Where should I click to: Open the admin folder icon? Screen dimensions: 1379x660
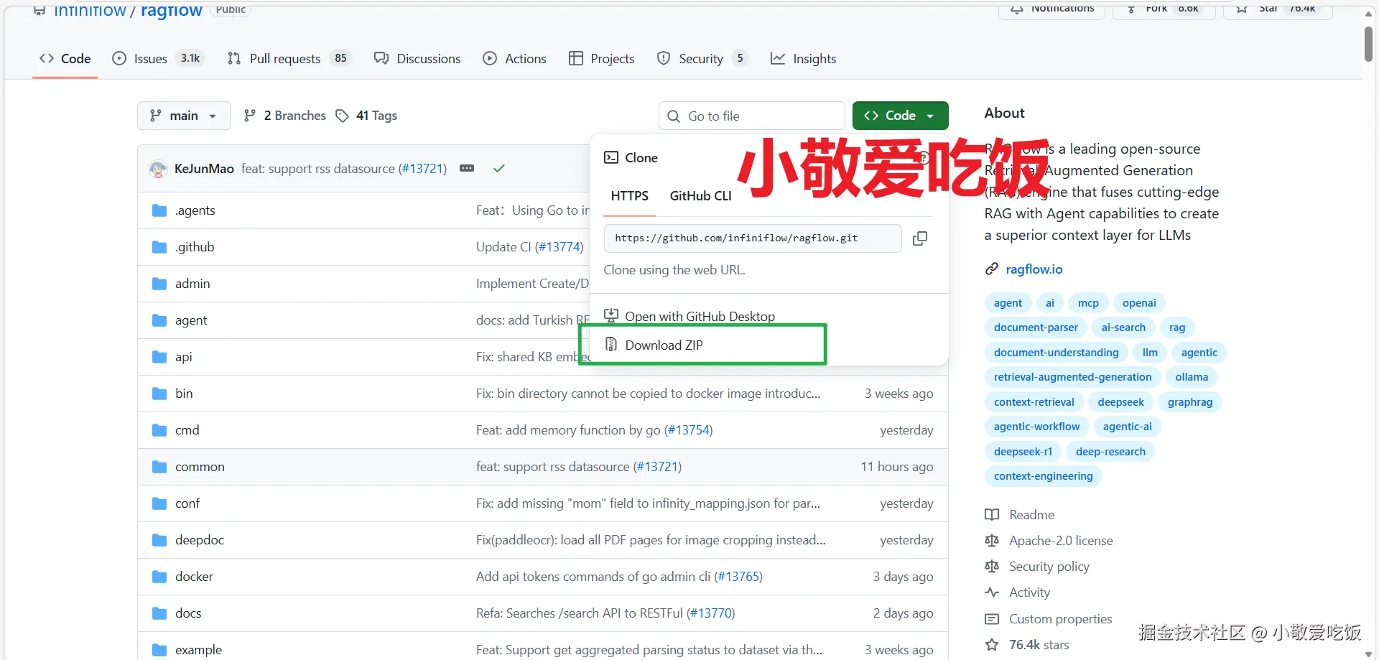pyautogui.click(x=159, y=284)
